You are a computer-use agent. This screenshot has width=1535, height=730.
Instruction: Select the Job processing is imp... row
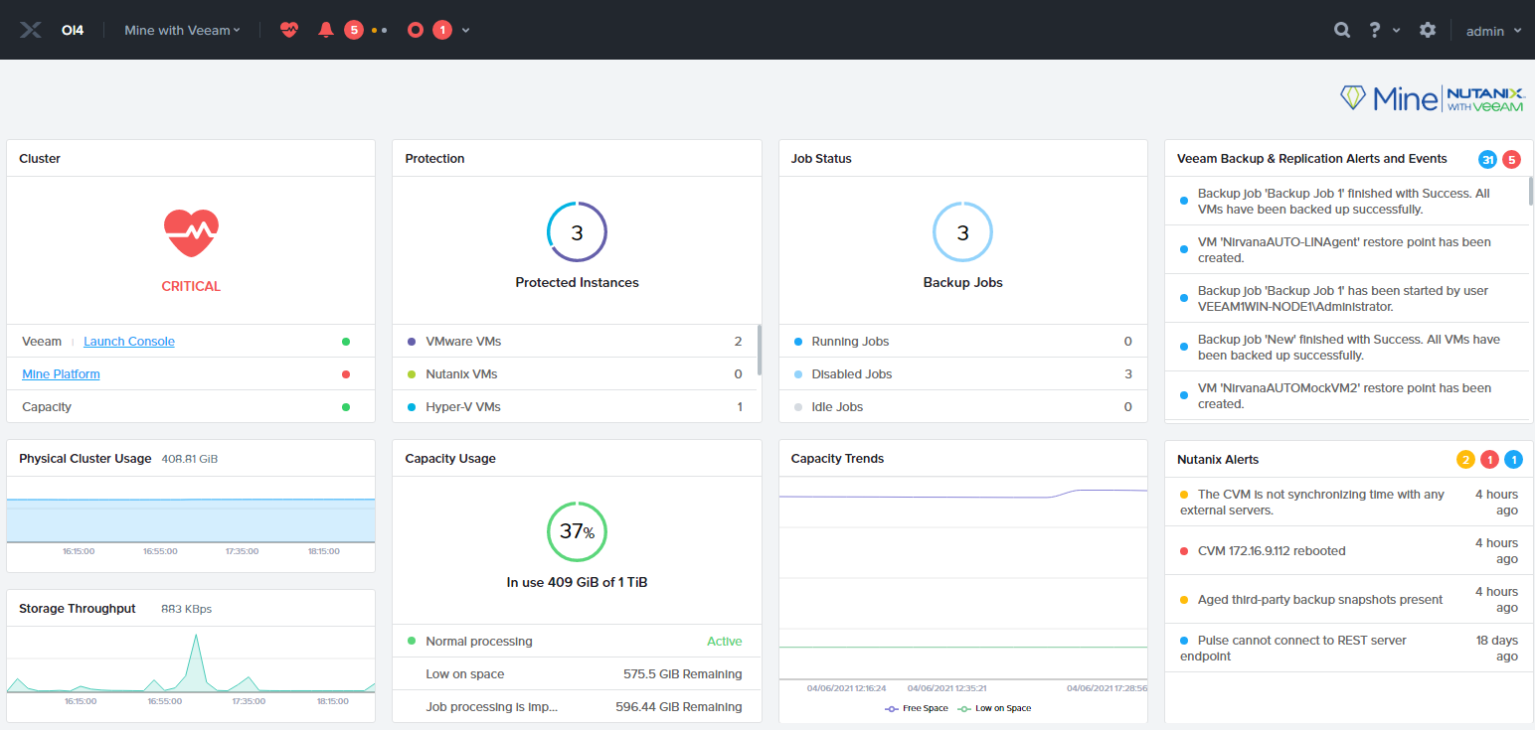click(577, 707)
